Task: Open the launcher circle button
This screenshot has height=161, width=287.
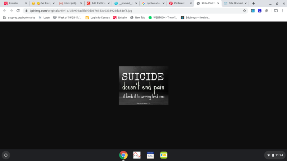Action: tap(6, 155)
